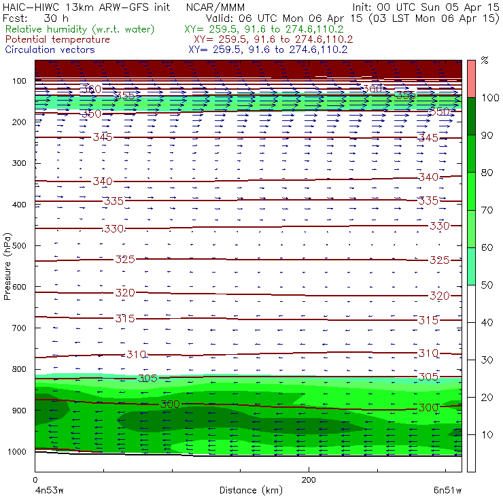Click the 800 hPa pressure tick label
503x503 pixels.
[19, 369]
